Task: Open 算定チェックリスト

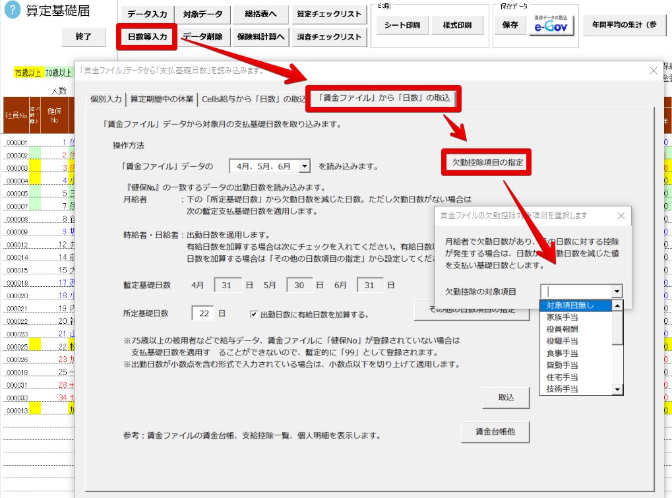Action: (329, 14)
